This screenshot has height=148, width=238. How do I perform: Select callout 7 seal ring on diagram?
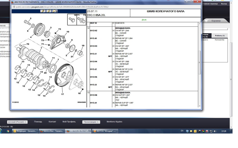coord(58,60)
